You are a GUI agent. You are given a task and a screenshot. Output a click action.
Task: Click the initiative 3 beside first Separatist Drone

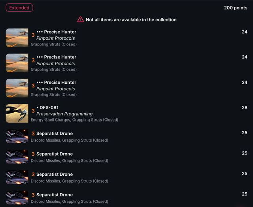coord(33,134)
